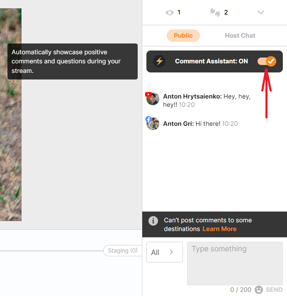Open the emoji picker smiley icon

[259, 289]
